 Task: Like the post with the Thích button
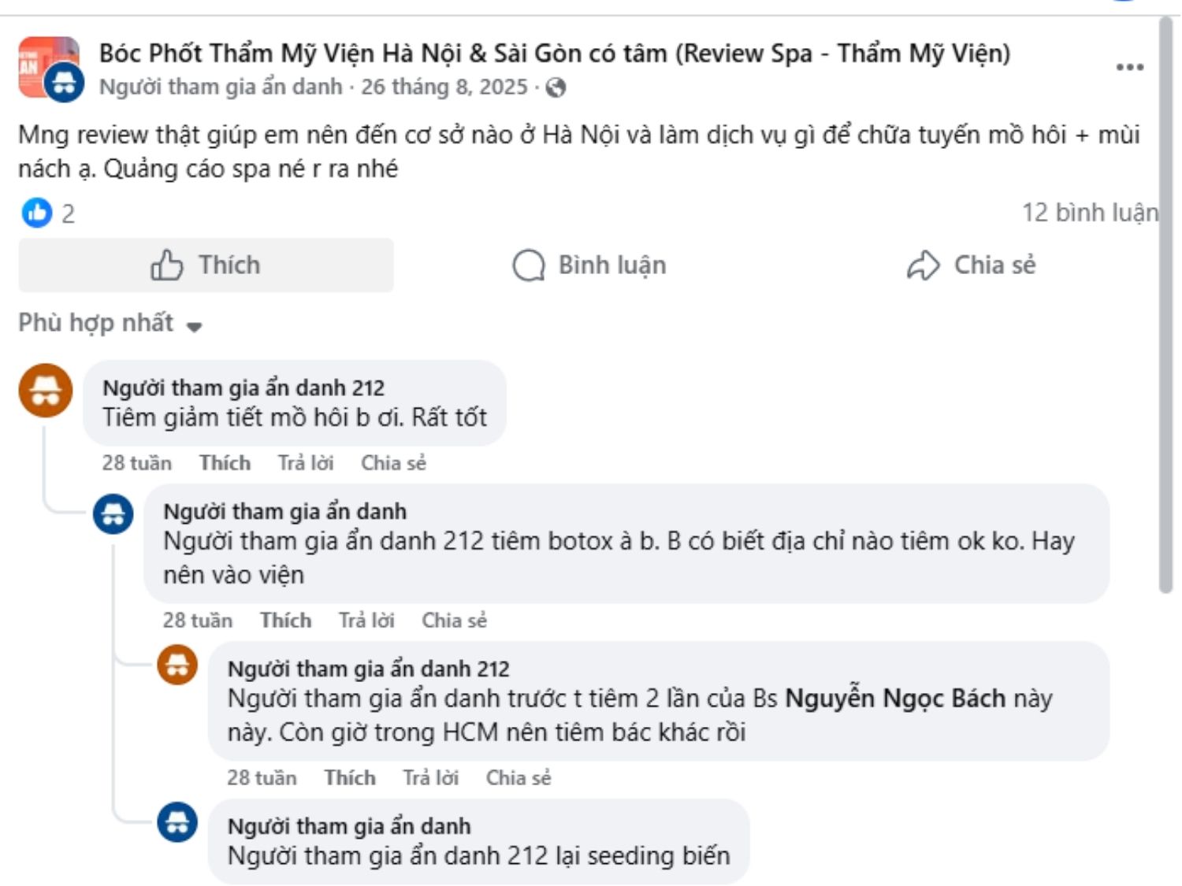205,265
